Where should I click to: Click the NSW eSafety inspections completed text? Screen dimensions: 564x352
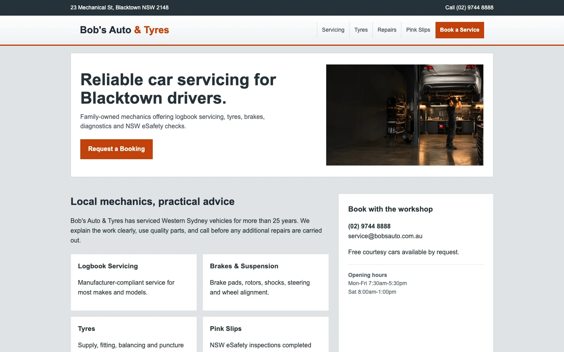260,345
